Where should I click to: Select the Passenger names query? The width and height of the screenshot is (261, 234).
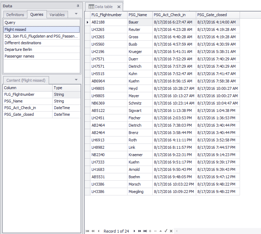42,56
